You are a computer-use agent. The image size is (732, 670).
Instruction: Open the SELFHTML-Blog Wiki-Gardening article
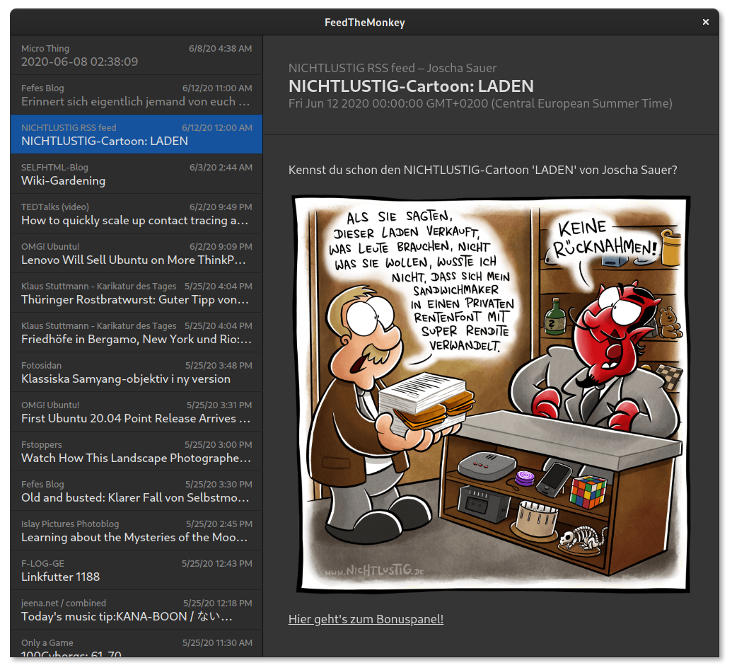[136, 174]
